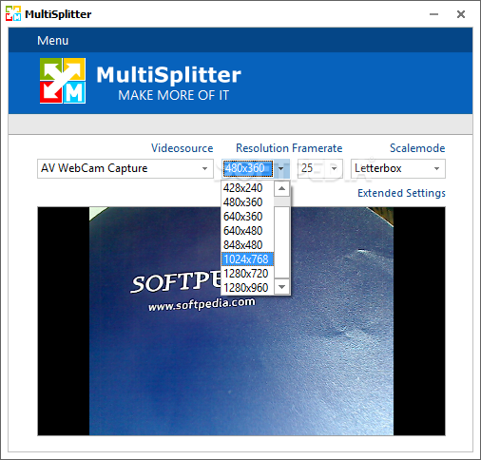This screenshot has width=481, height=460.
Task: Click the small MultiSplitter icon in the title bar
Action: coord(13,14)
